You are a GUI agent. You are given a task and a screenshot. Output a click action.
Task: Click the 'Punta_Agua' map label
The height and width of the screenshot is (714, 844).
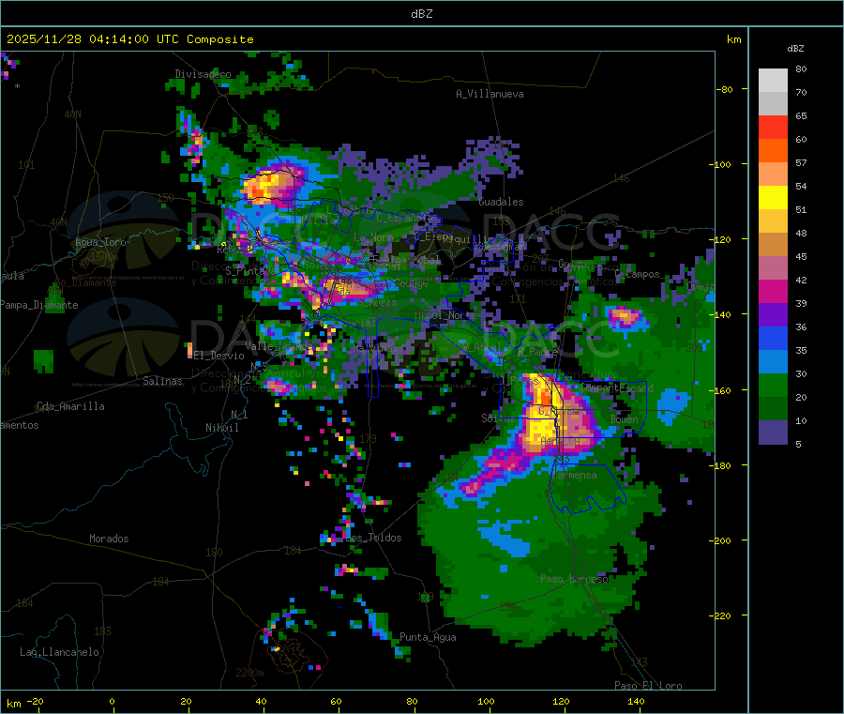428,637
